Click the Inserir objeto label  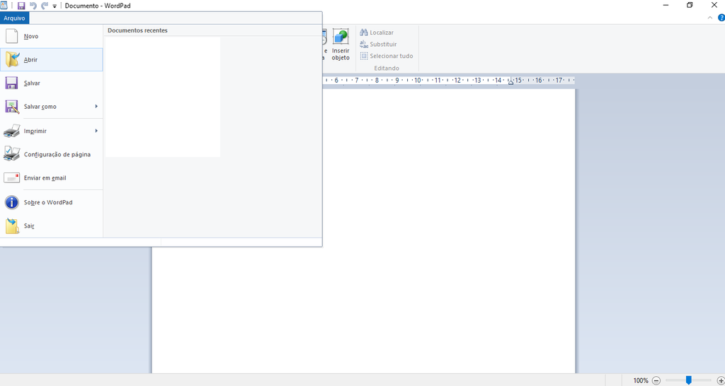click(341, 54)
